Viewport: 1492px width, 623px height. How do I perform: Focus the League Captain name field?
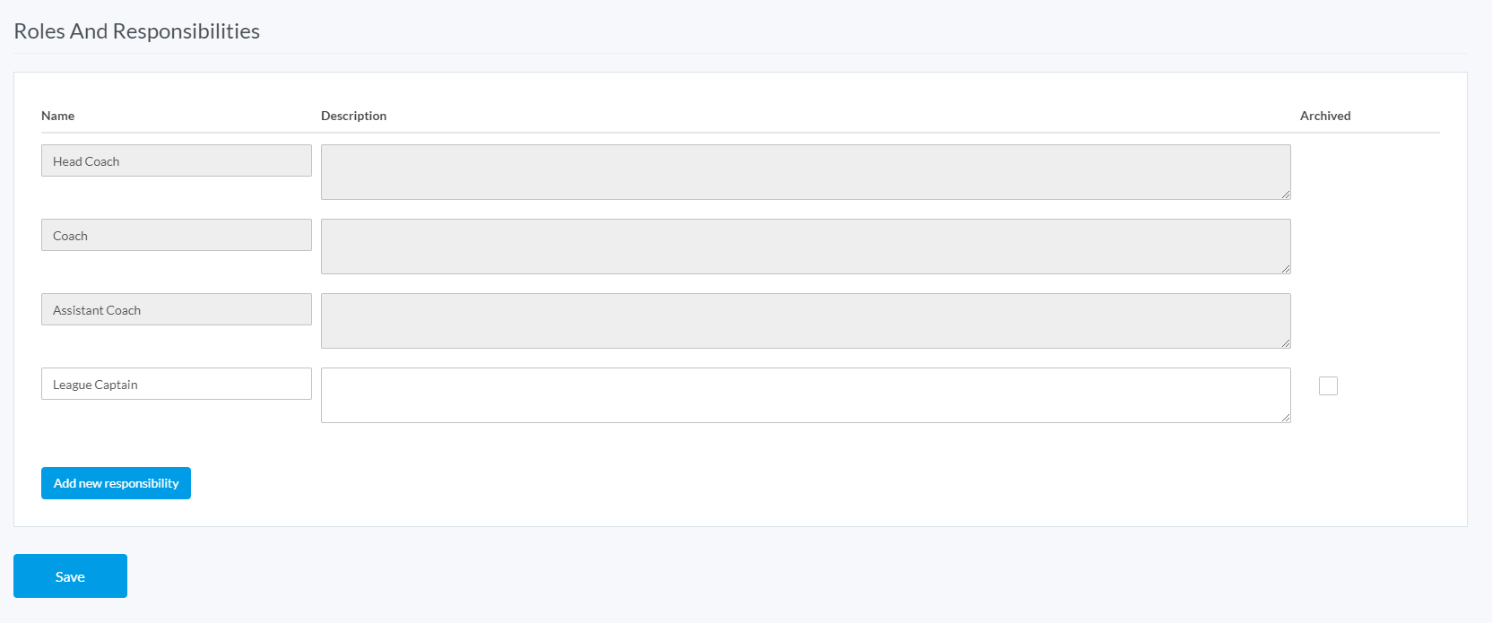177,384
